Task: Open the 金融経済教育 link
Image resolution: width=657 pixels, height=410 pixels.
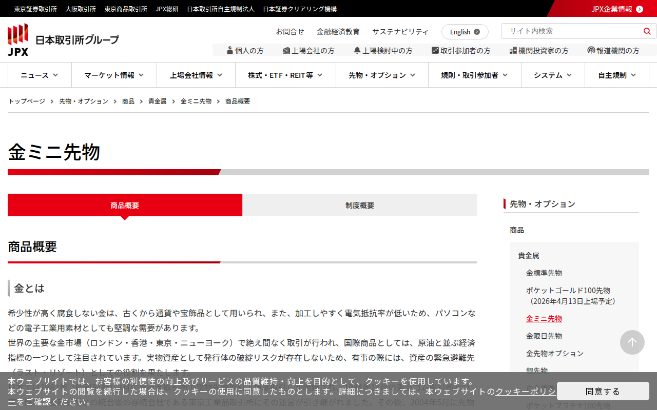Action: pyautogui.click(x=338, y=31)
